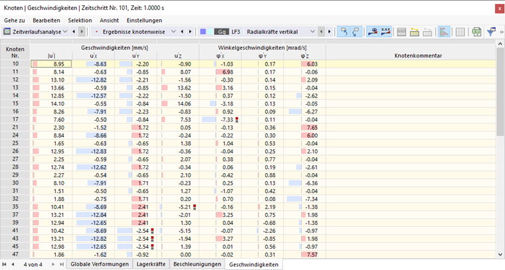The image size is (505, 270).
Task: Click the Excel export icon in toolbar
Action: point(476,31)
